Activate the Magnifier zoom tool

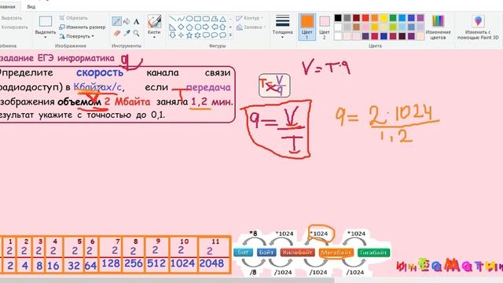(x=136, y=33)
